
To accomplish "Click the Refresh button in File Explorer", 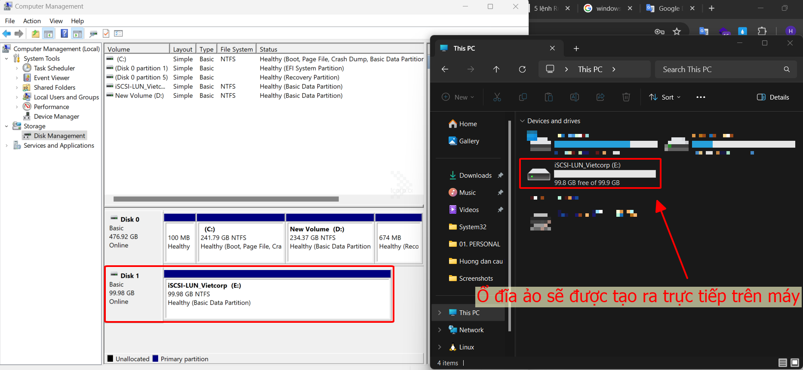I will click(x=522, y=69).
